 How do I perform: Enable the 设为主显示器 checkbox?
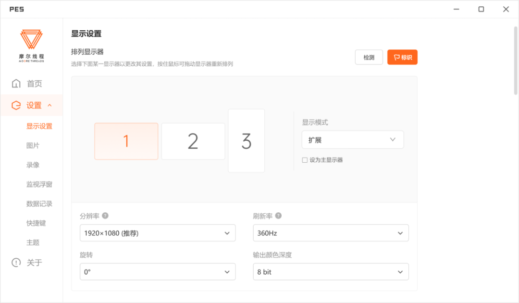pyautogui.click(x=305, y=160)
